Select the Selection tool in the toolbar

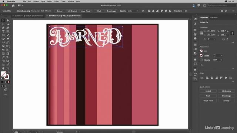3,20
